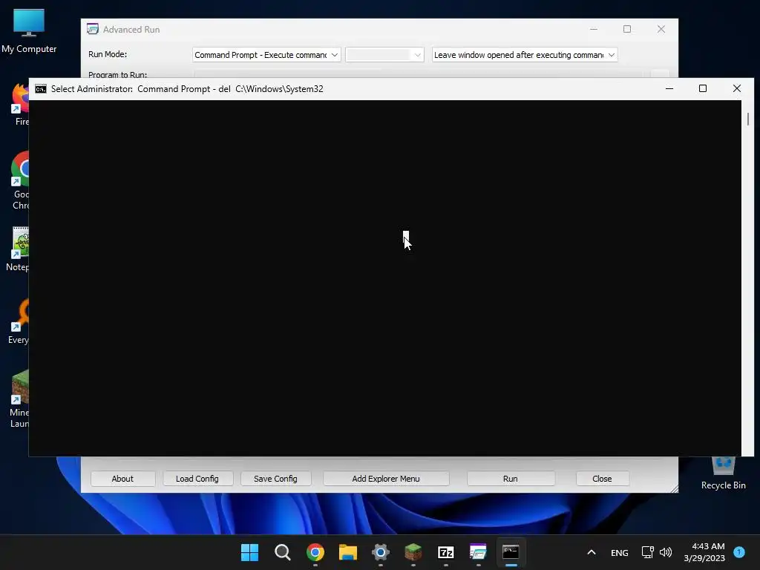Close the Command Prompt window
The height and width of the screenshot is (570, 760).
coord(737,89)
